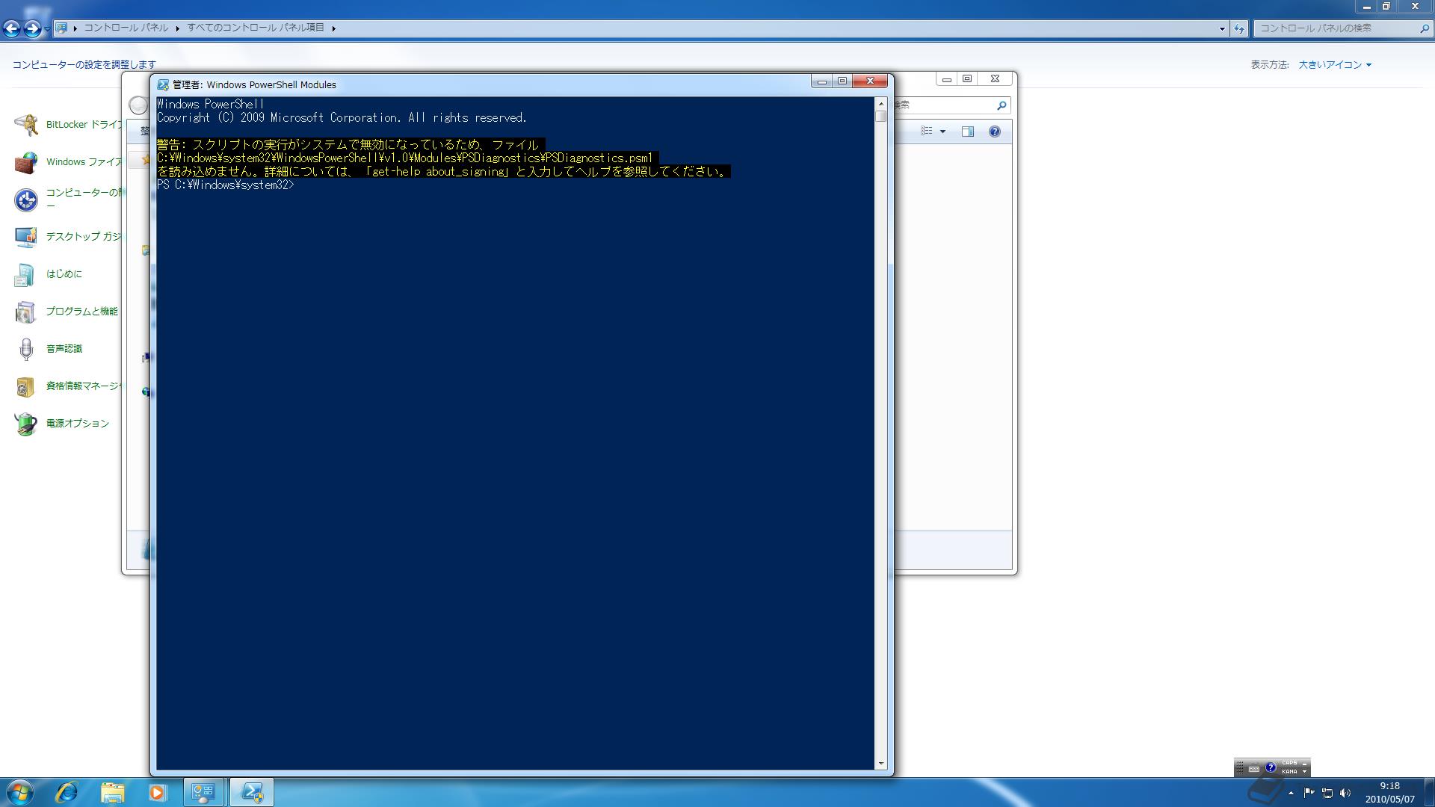Open the Action Center flag icon
The width and height of the screenshot is (1435, 807).
tap(1309, 793)
